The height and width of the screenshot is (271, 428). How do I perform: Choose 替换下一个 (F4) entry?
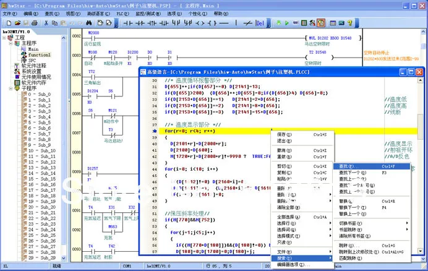click(372, 208)
